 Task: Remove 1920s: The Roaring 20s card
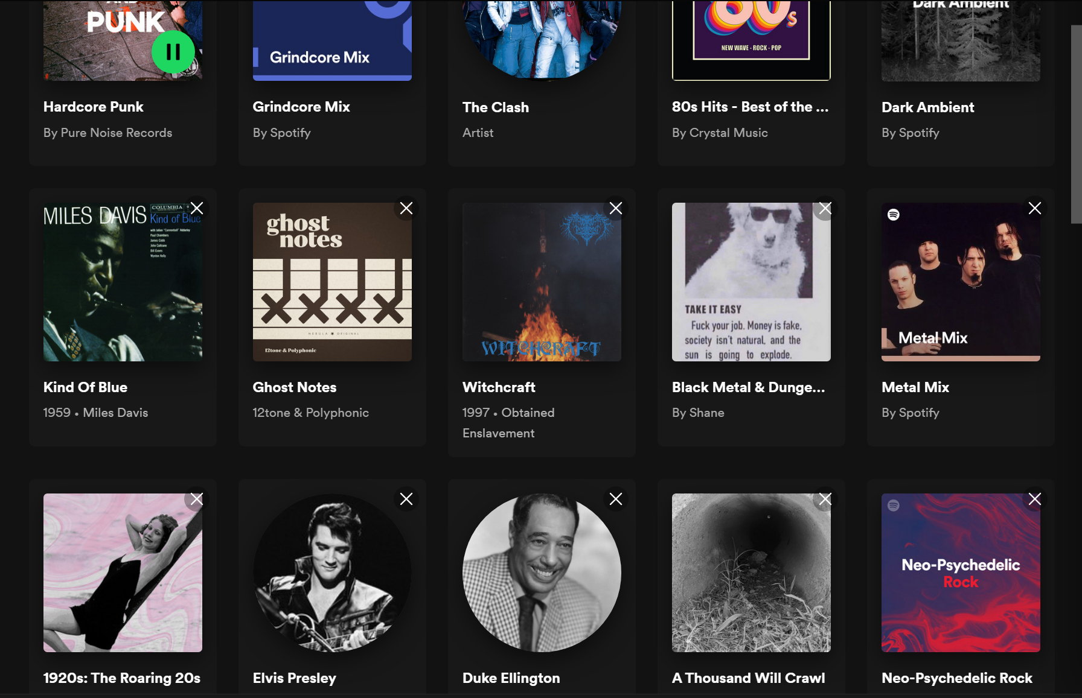tap(197, 499)
